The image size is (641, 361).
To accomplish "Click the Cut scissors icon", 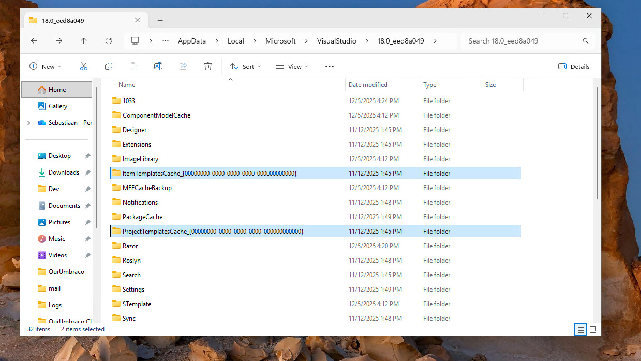I will (x=83, y=66).
